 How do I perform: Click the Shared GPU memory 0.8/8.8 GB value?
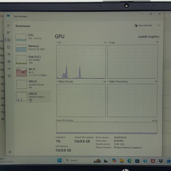(82, 141)
